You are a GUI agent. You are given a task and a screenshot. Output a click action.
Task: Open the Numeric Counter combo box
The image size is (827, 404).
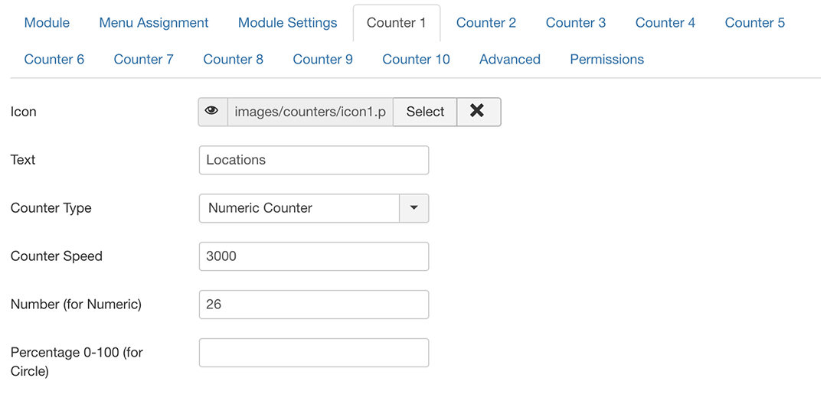tap(299, 208)
